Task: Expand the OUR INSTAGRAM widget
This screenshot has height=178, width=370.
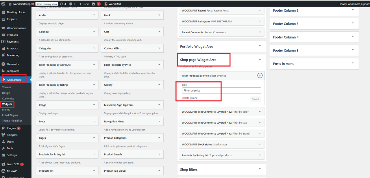Action: [x=260, y=21]
